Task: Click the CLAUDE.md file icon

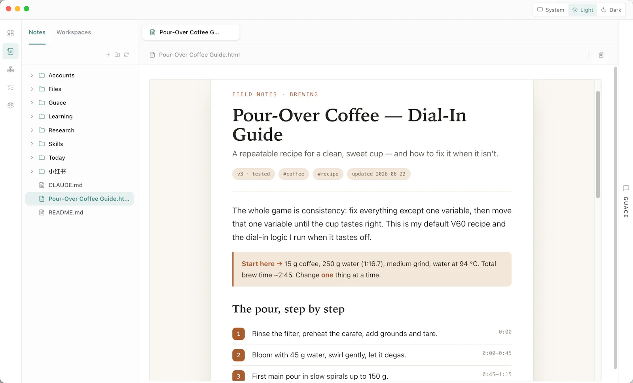Action: pos(42,185)
